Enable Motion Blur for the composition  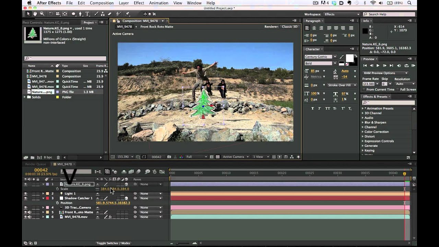coord(138,172)
